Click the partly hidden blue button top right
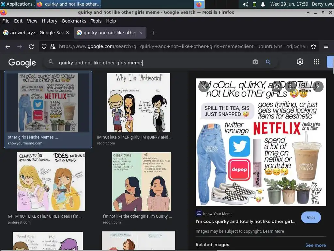Image resolution: width=334 pixels, height=251 pixels. (330, 62)
